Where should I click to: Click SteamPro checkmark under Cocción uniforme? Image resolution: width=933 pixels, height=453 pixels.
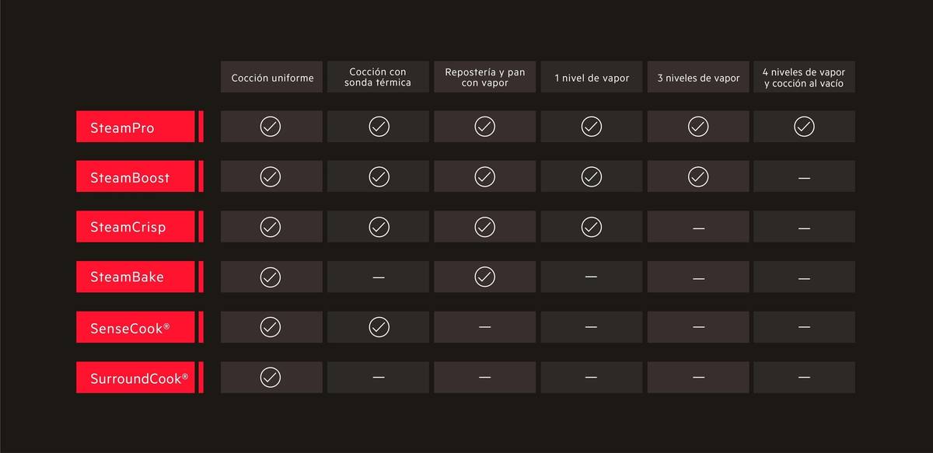[271, 127]
